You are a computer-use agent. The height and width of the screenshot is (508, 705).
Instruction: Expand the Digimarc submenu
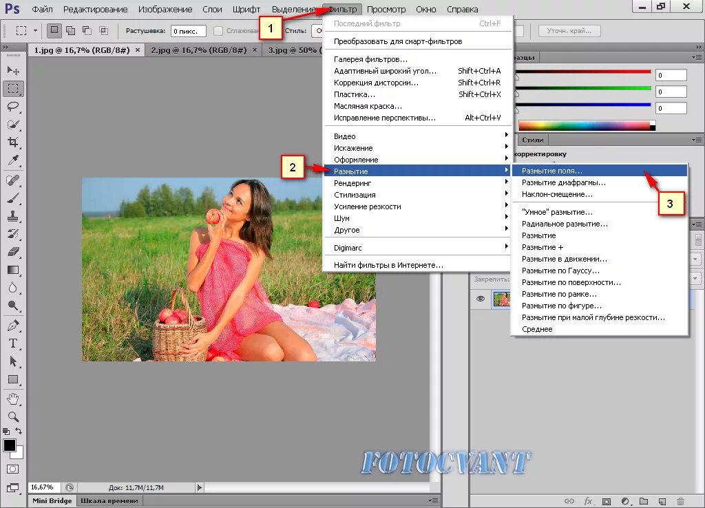coord(417,248)
